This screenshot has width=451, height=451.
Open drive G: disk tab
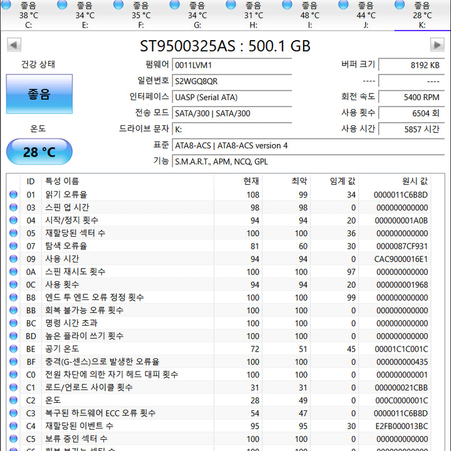pos(197,15)
